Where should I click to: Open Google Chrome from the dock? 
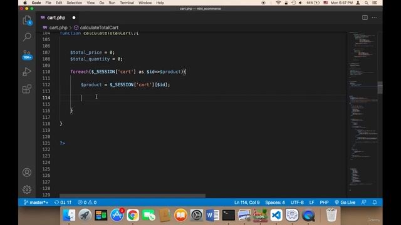coord(133,215)
